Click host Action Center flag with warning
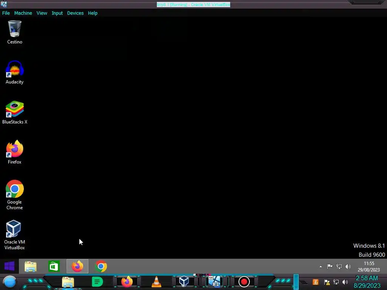The width and height of the screenshot is (387, 290). [327, 282]
